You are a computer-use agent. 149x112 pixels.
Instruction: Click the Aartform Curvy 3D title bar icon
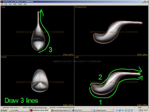[x=2, y=2]
